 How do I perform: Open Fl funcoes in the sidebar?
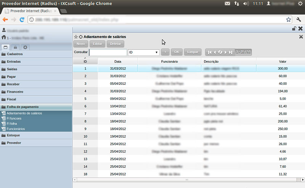pos(14,118)
